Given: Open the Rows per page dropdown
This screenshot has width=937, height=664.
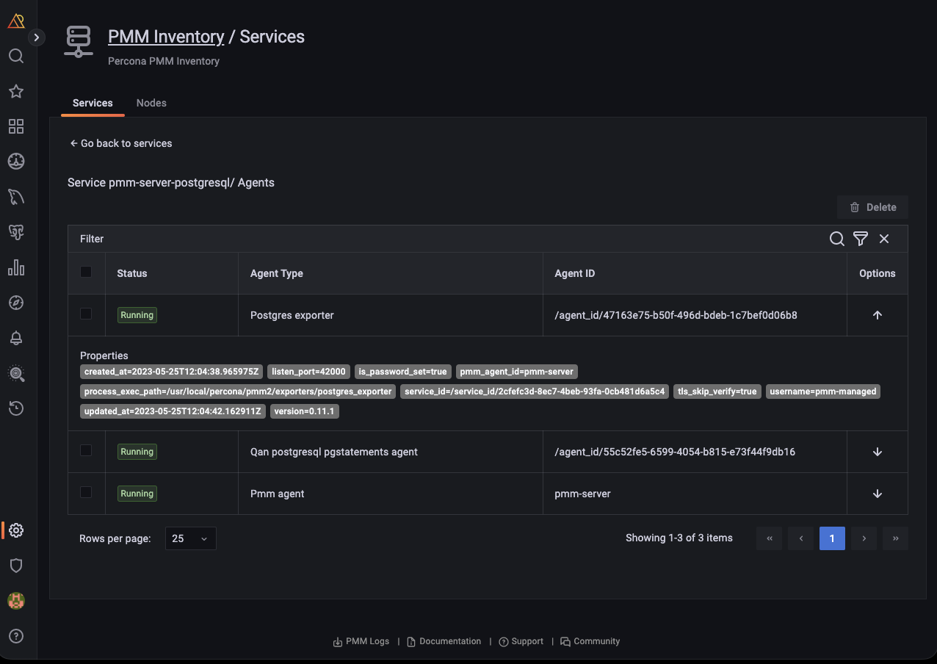Looking at the screenshot, I should [190, 538].
